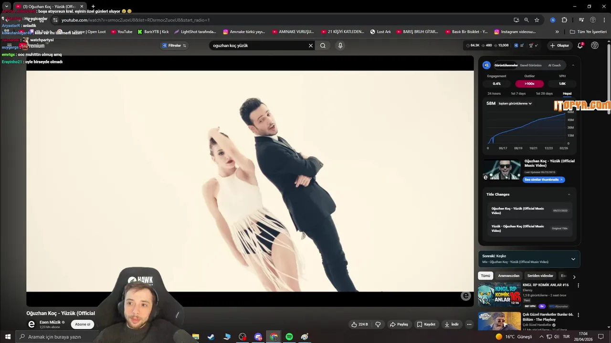Click the İndir download button
Viewport: 611px width, 343px height.
pos(452,324)
